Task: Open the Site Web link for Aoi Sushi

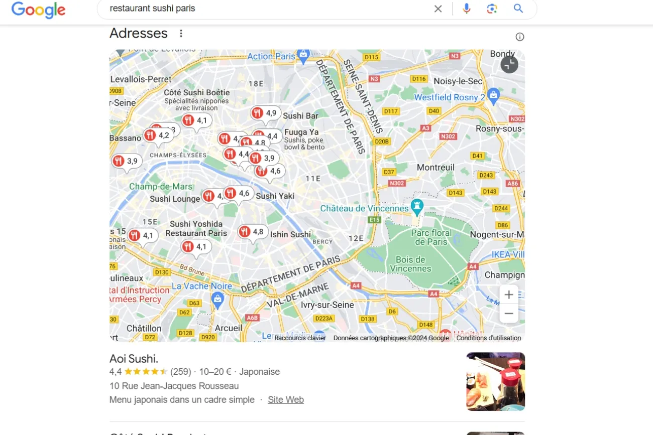Action: pos(286,400)
